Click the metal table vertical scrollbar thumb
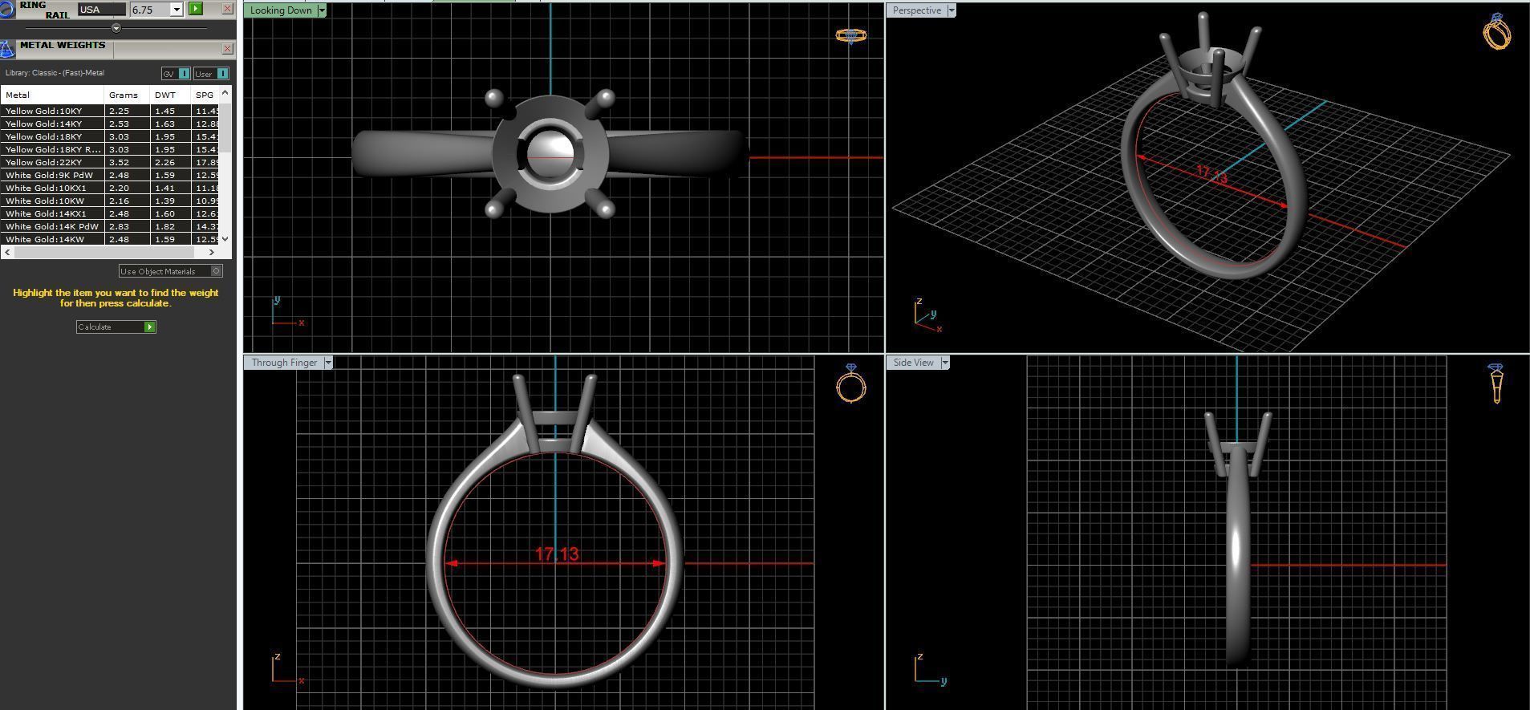The height and width of the screenshot is (710, 1530). tap(225, 128)
